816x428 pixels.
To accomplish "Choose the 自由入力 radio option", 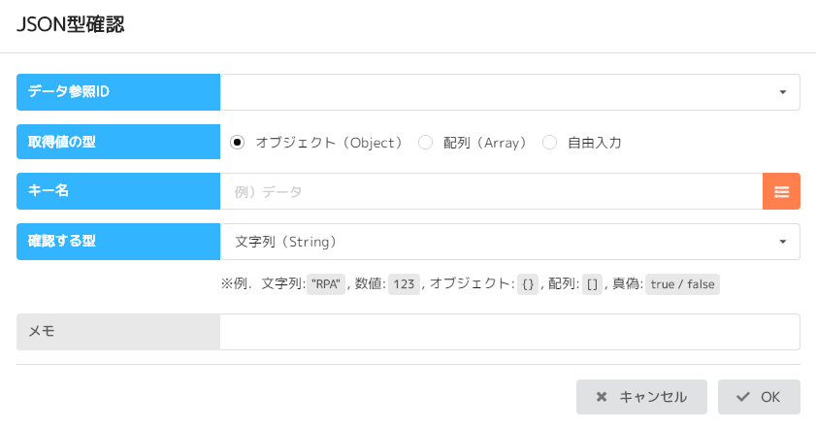I will tap(549, 143).
